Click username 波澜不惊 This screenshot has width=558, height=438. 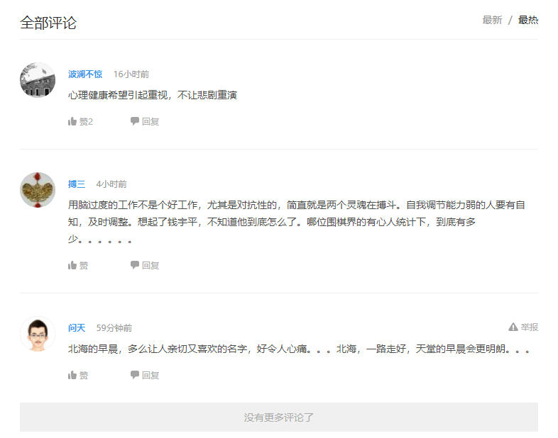85,74
